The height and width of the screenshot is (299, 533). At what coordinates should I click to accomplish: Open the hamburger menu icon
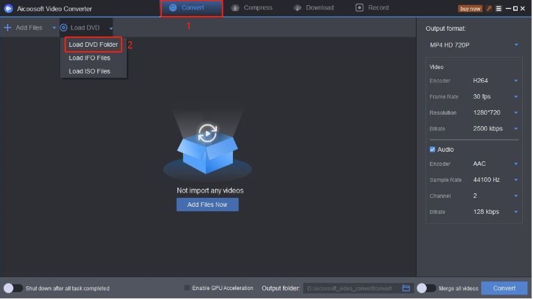click(498, 8)
